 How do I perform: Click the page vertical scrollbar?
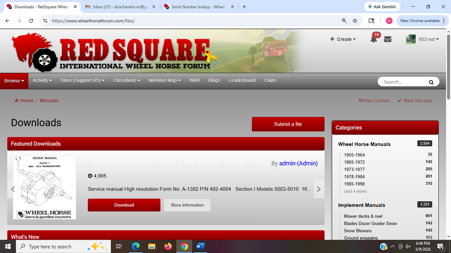pyautogui.click(x=448, y=67)
